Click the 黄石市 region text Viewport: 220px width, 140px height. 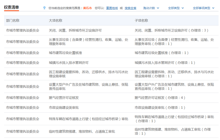click(x=87, y=8)
